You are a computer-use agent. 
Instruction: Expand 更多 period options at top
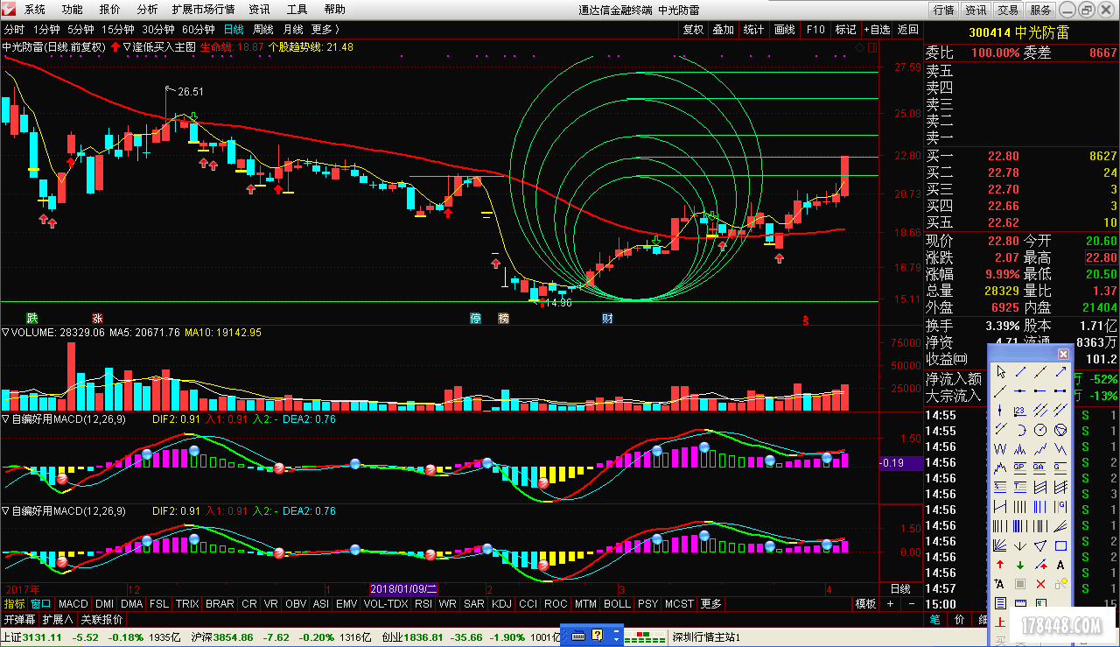[x=325, y=29]
